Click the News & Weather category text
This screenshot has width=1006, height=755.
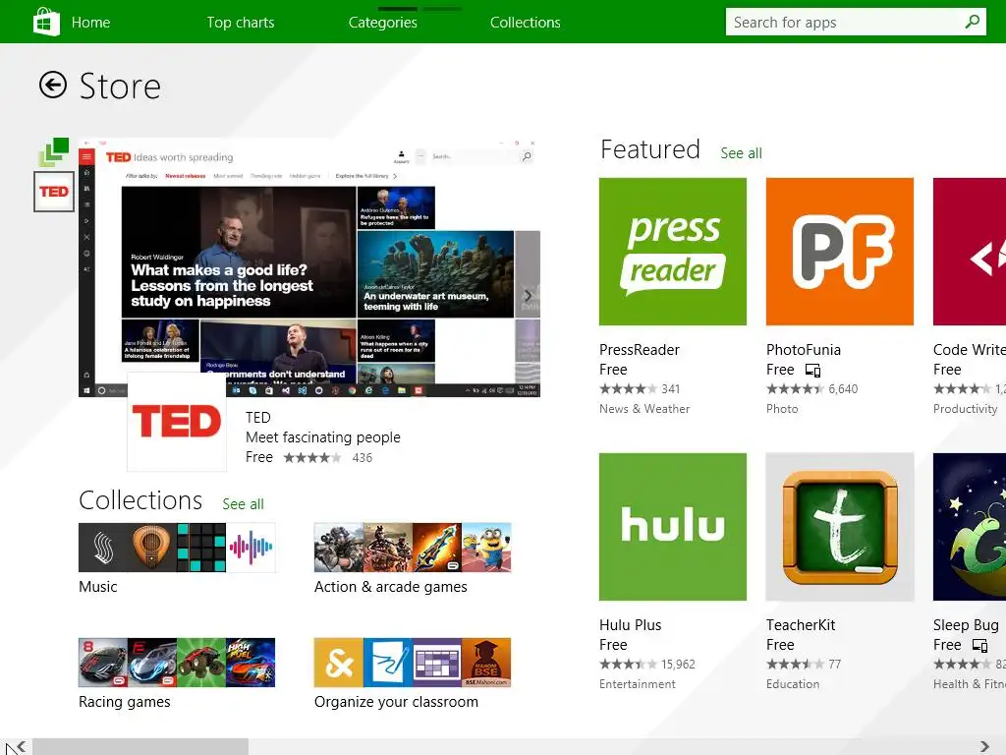pos(644,409)
